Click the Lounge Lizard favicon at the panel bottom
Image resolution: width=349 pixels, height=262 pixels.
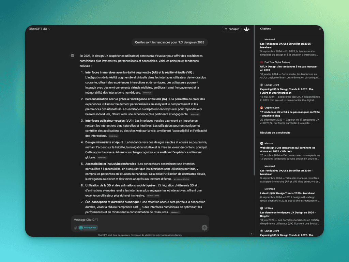click(261, 231)
